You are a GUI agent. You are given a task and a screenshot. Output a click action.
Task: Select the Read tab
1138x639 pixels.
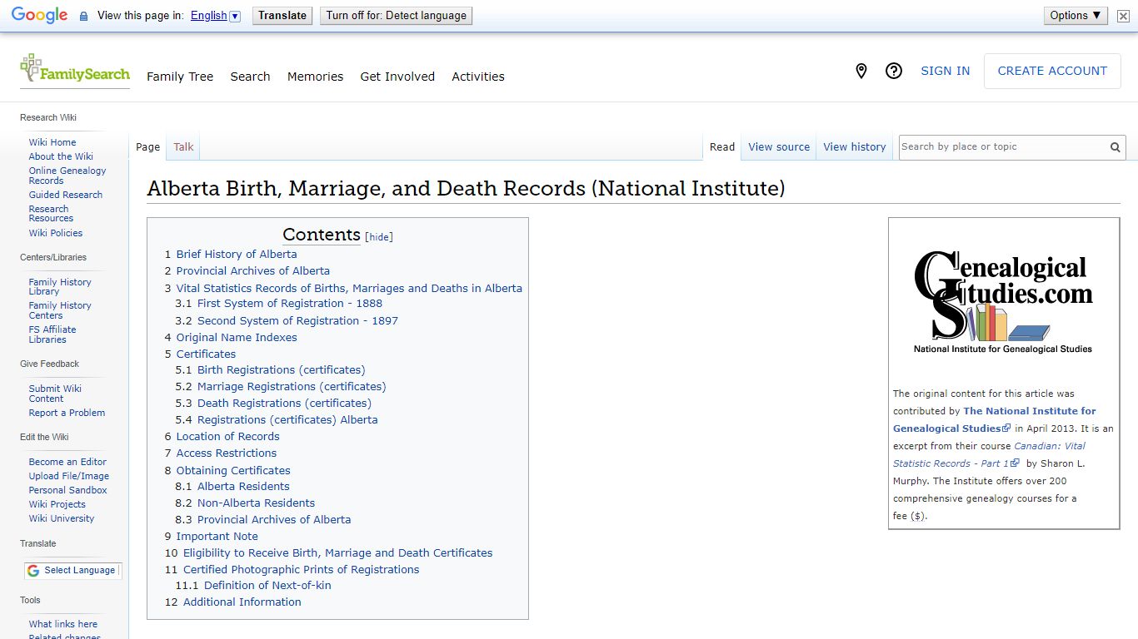[x=722, y=147]
